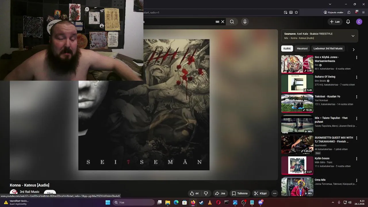This screenshot has width=368, height=207.
Task: Open more actions menu below video
Action: click(x=275, y=193)
